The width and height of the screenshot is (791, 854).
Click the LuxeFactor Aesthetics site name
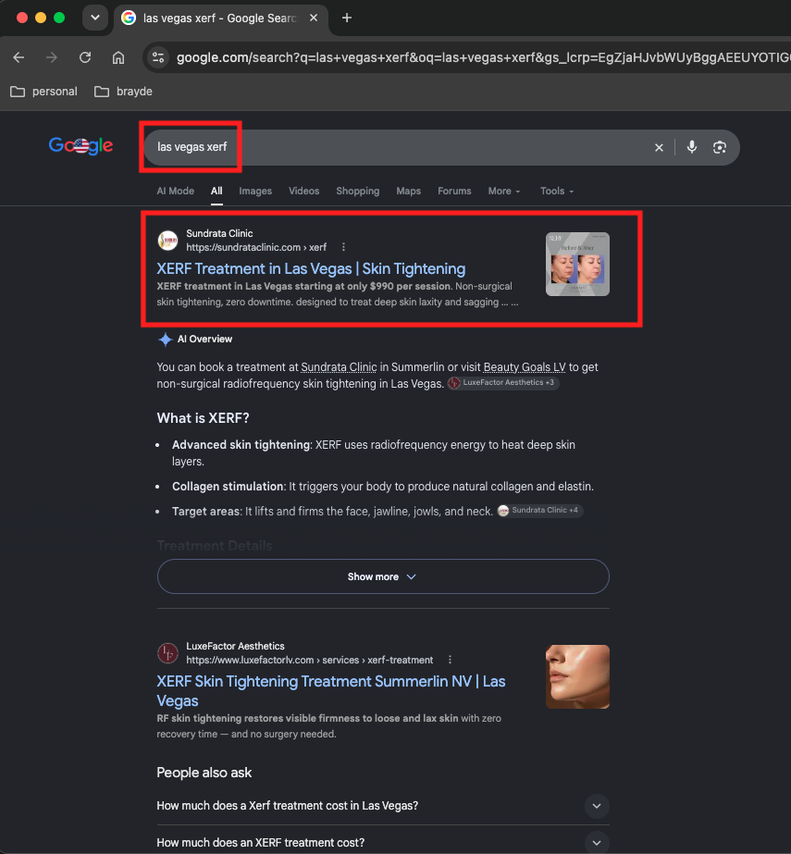(235, 647)
